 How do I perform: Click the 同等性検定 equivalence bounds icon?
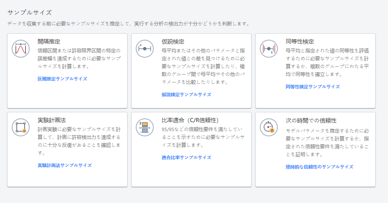269,49
